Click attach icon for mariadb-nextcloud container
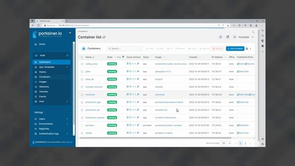 [x=138, y=87]
